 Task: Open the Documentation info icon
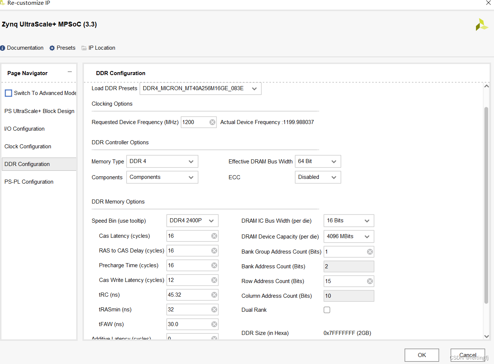(x=3, y=48)
